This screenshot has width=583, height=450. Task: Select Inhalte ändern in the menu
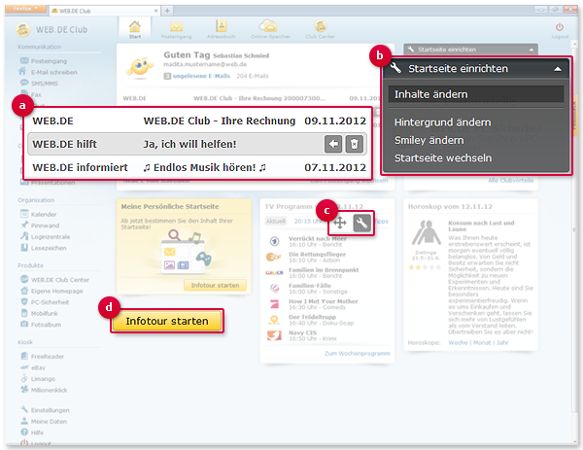pos(476,94)
